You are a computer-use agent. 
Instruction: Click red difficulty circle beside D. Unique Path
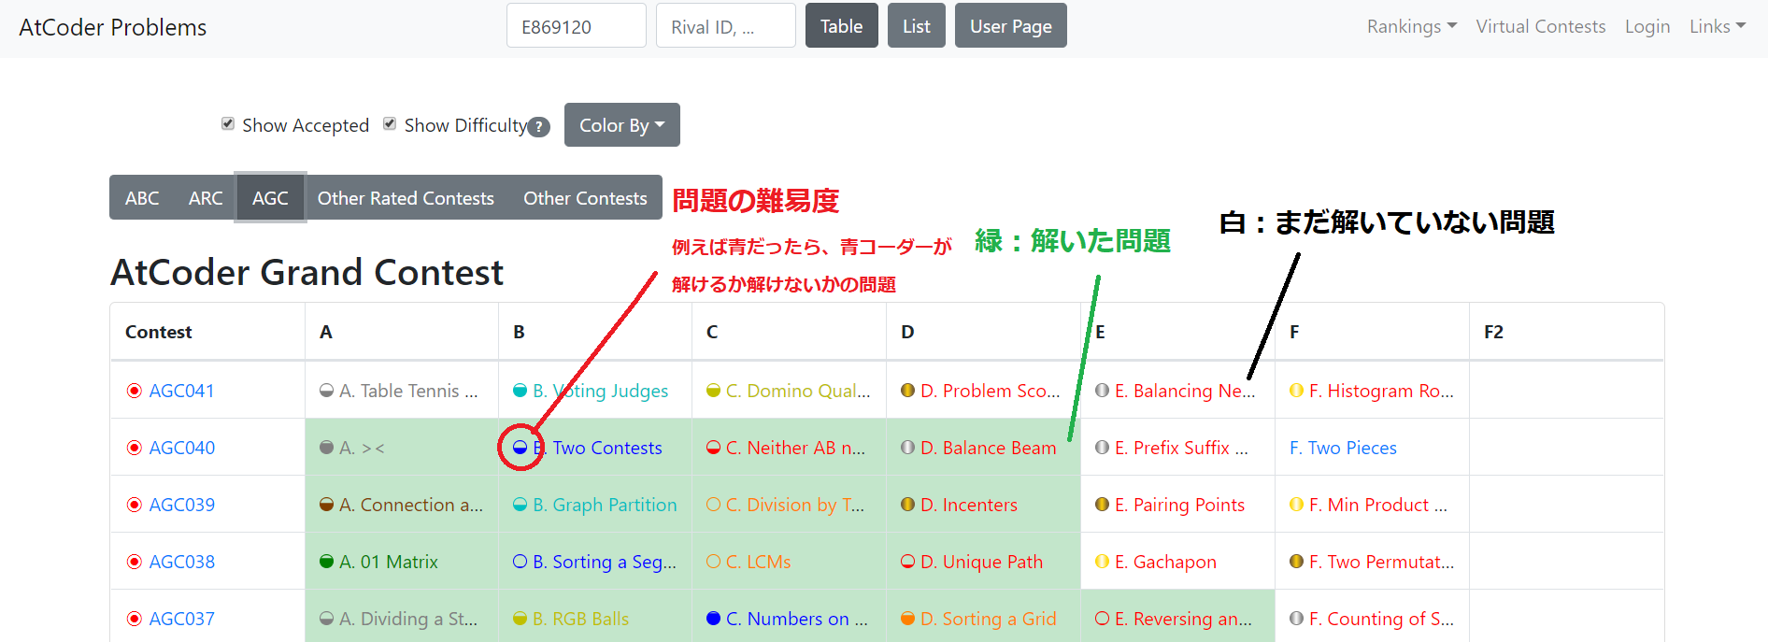[x=907, y=562]
